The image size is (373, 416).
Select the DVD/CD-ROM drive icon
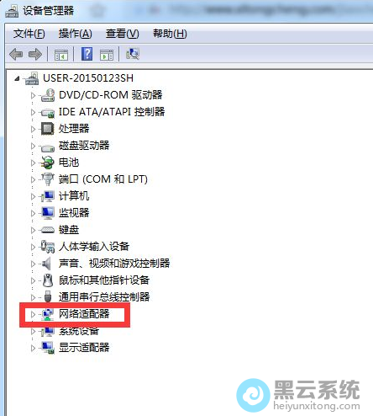tap(48, 95)
